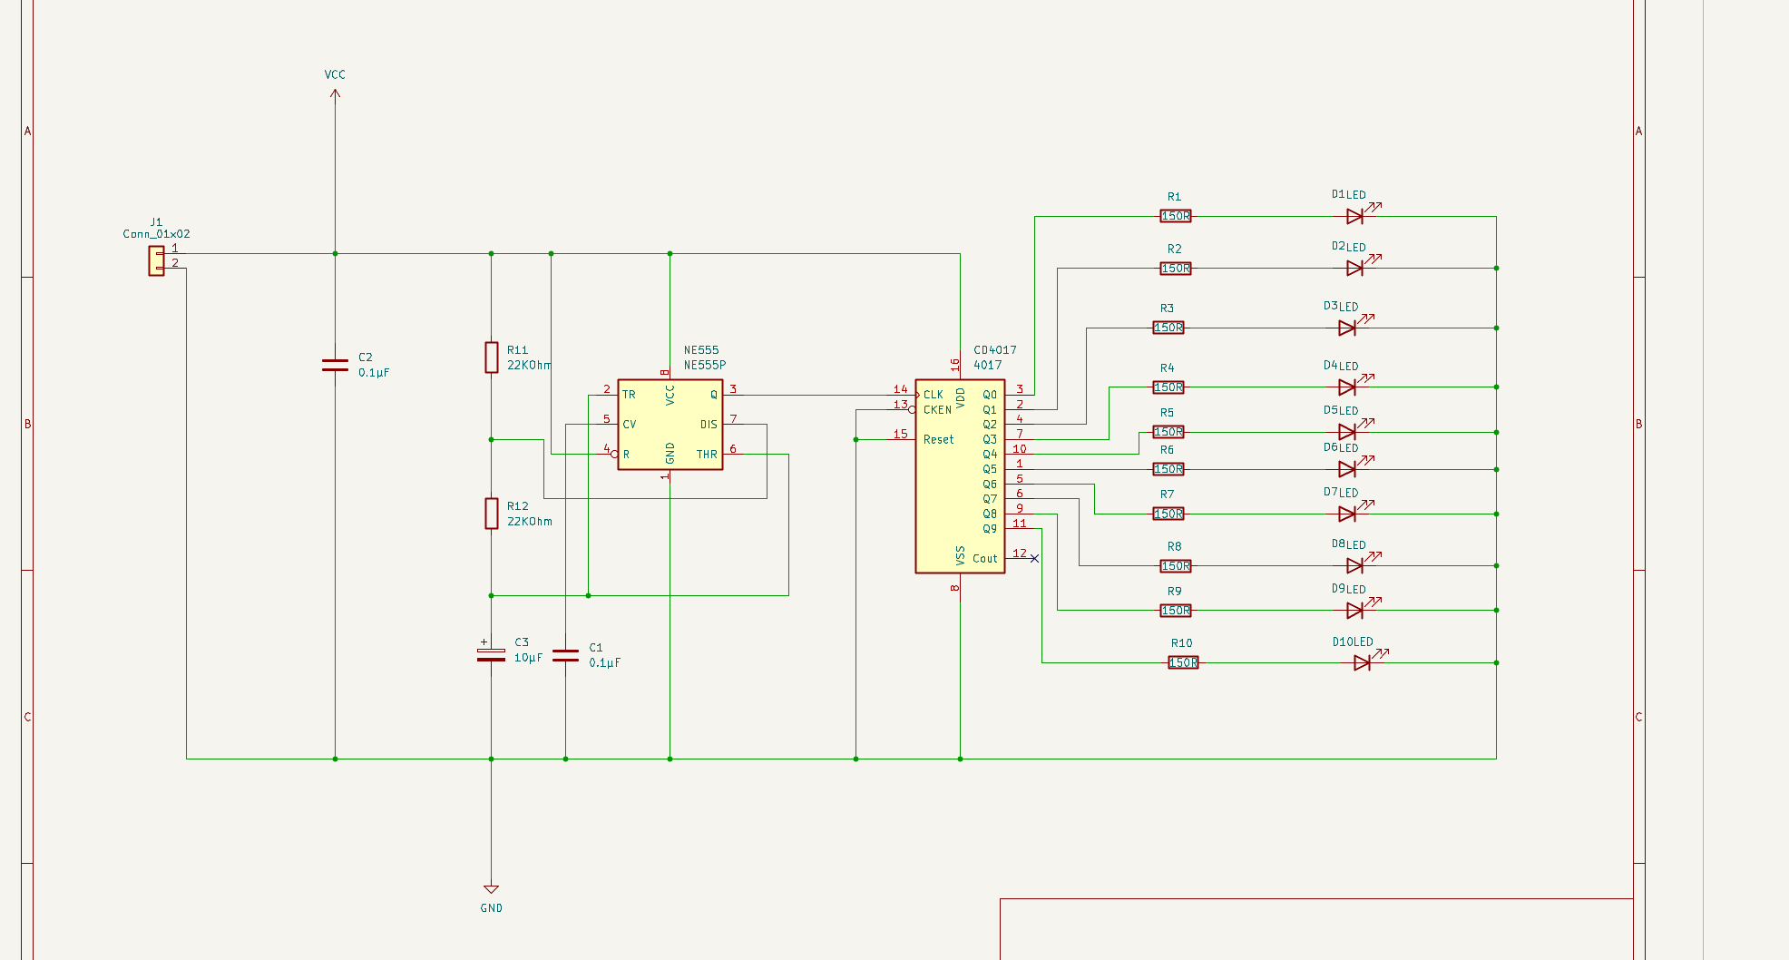Screen dimensions: 1789x960
Task: Click the R1 150R resistor
Action: (1176, 216)
